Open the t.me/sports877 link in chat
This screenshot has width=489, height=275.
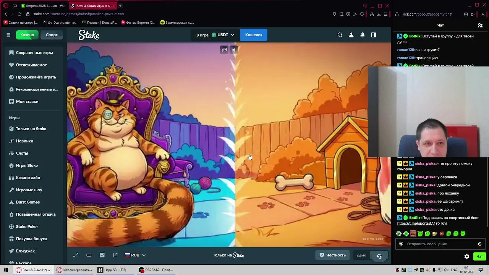pyautogui.click(x=416, y=223)
